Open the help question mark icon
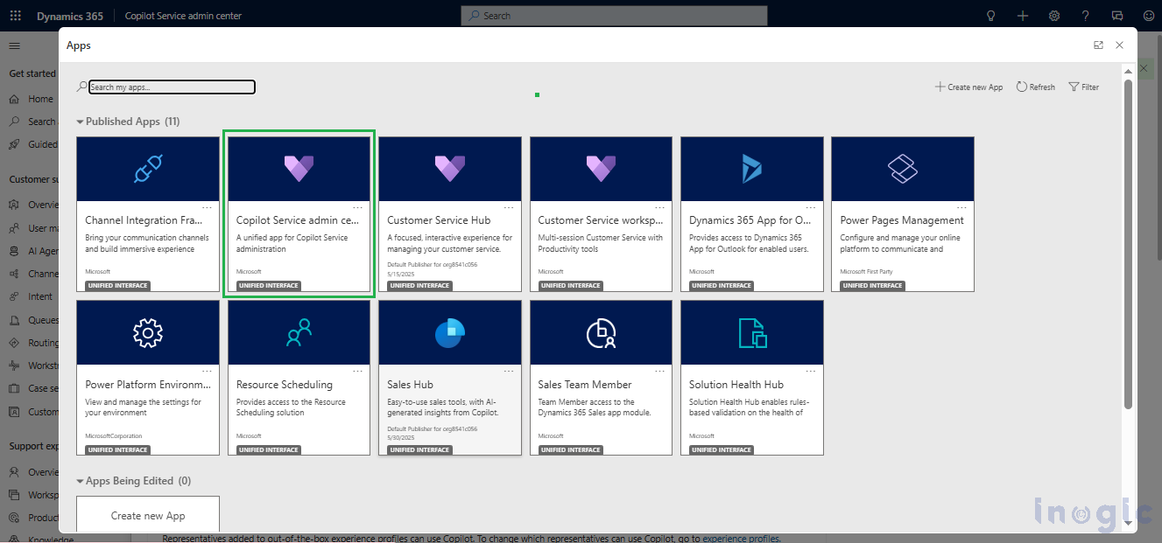 coord(1086,16)
